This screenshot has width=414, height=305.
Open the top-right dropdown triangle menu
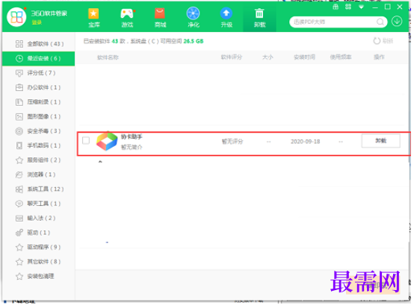coord(361,7)
